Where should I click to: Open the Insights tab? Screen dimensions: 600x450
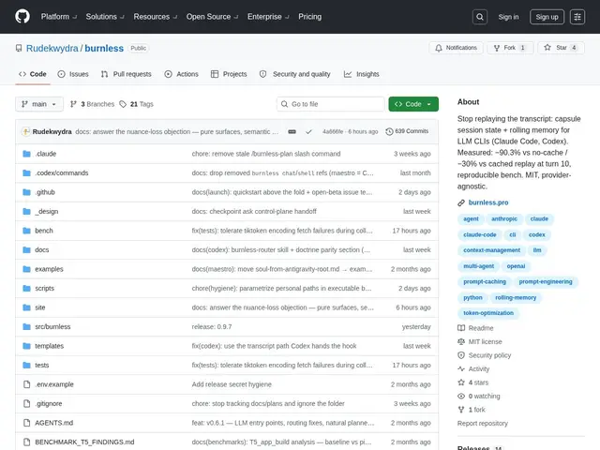362,74
